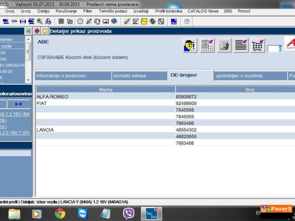Viewport: 295px width, 221px height.
Task: Select the OE-brojevi tab
Action: 190,75
